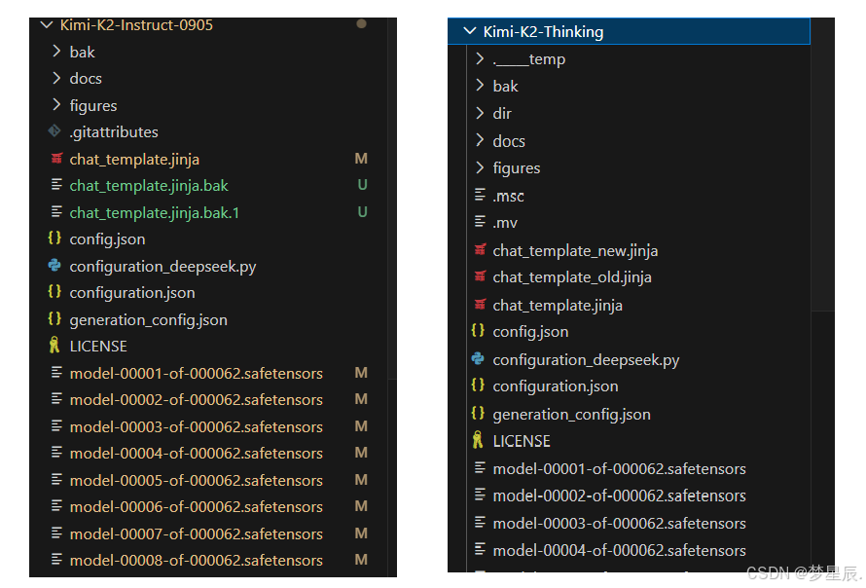Click jinja icon of chat_template_old.jinja

click(x=481, y=276)
